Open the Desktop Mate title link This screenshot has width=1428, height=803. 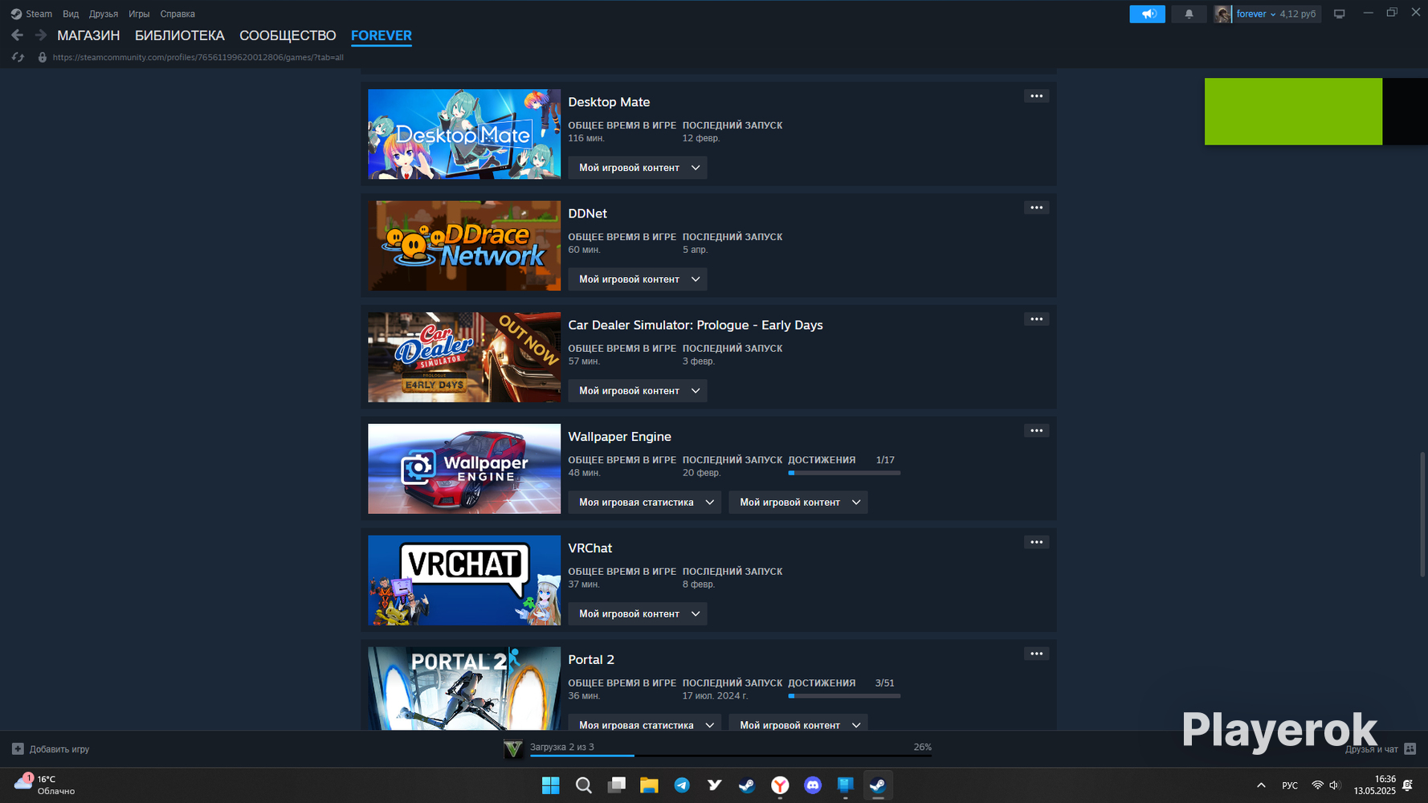609,102
